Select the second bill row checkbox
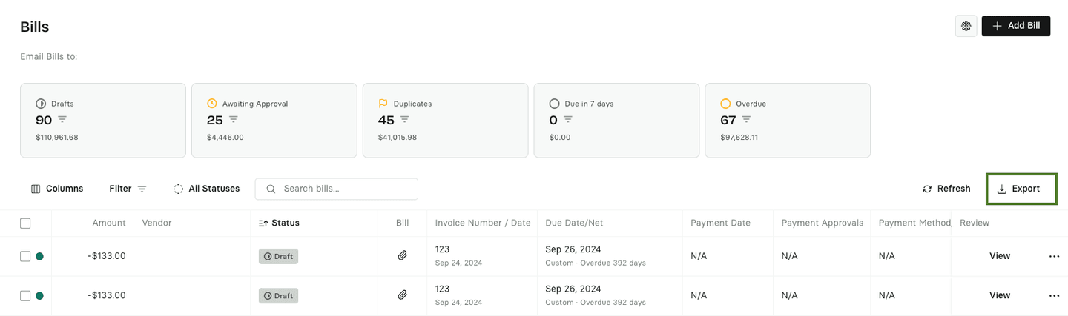Viewport: 1068px width, 316px height. coord(25,295)
